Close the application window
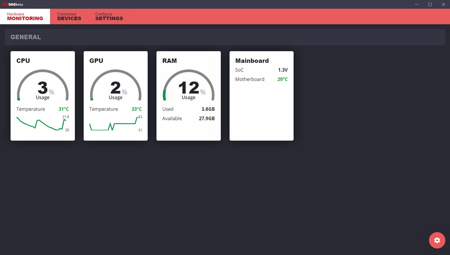The width and height of the screenshot is (450, 255). pos(443,4)
